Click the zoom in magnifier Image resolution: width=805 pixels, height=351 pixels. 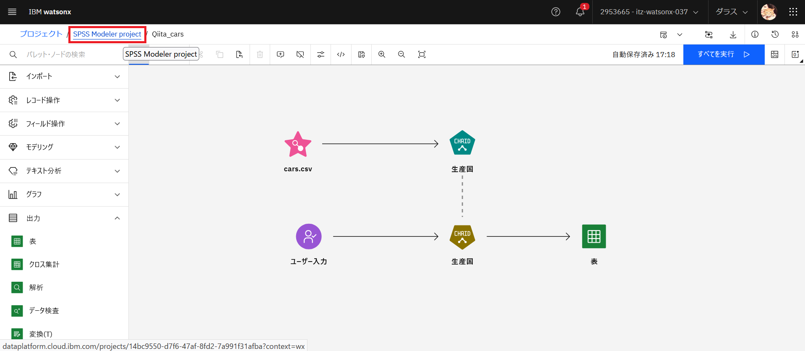coord(382,55)
